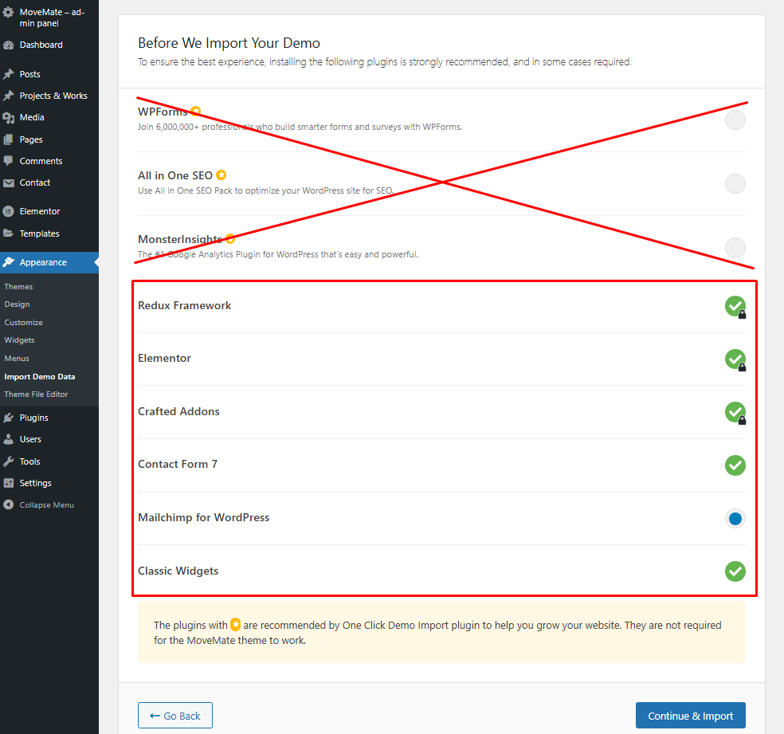Open the Design submenu item
Screen dimensions: 784x734
17,304
